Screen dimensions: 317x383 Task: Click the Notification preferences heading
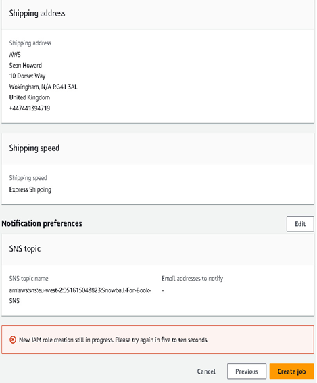pyautogui.click(x=42, y=223)
